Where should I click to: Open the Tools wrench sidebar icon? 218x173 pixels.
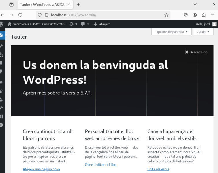(x=1, y=108)
